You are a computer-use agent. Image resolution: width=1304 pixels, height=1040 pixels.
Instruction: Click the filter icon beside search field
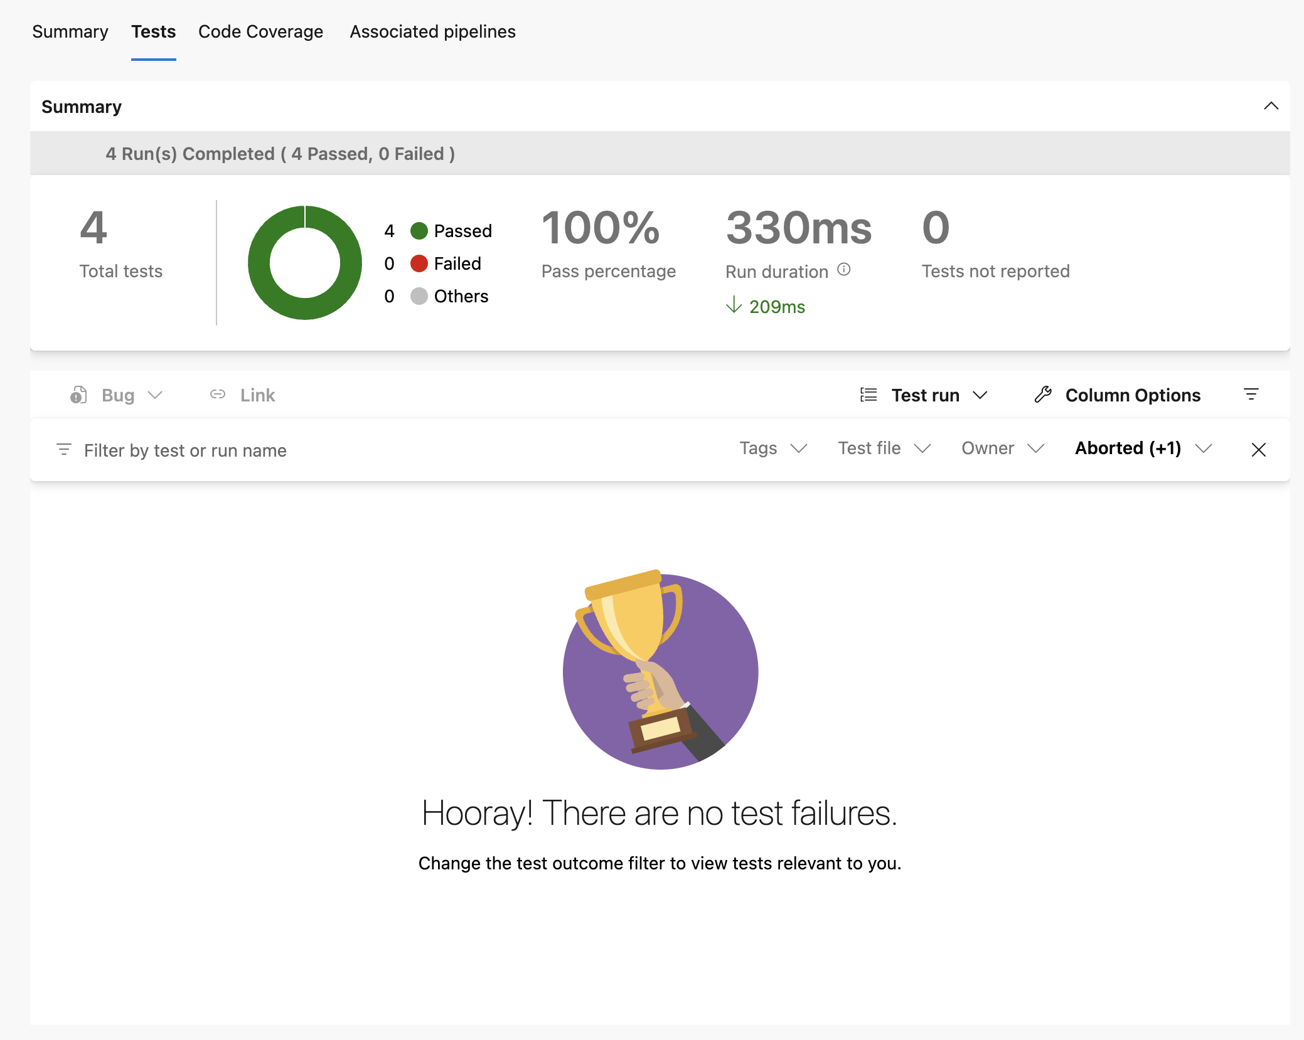(x=63, y=450)
